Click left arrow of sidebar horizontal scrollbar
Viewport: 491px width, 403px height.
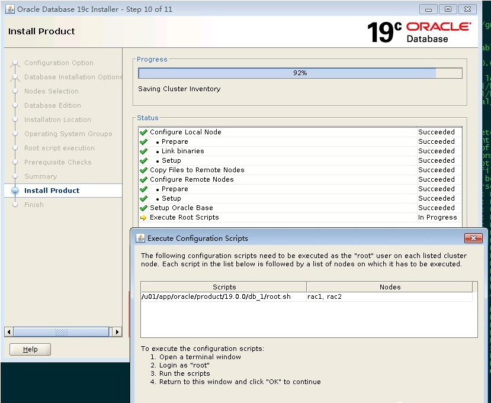8,332
